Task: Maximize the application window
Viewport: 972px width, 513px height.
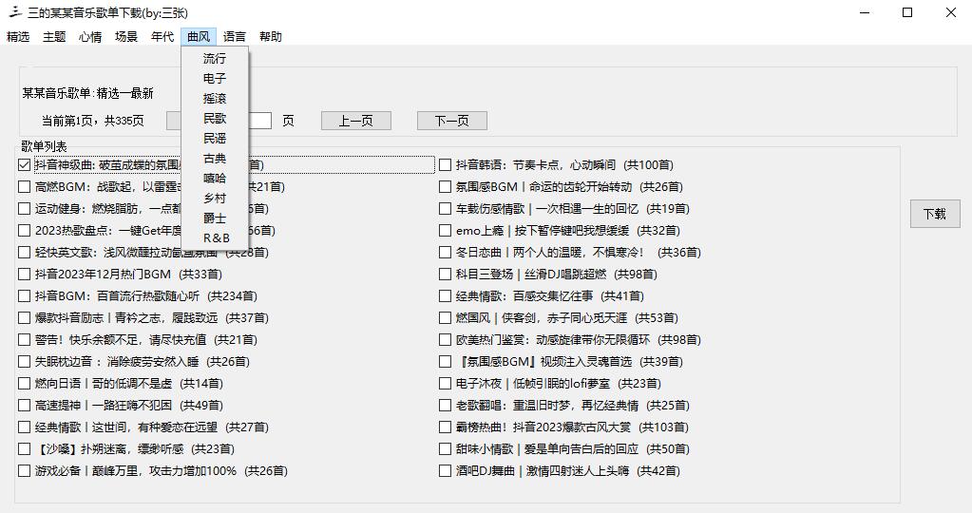Action: coord(907,12)
